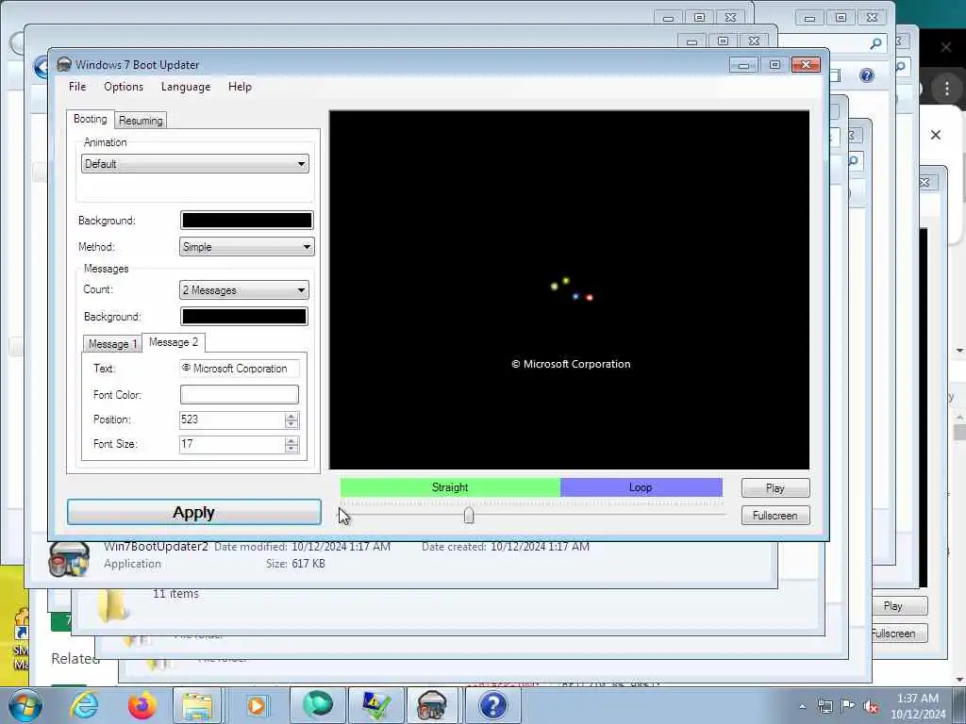This screenshot has height=724, width=966.
Task: Switch to the Booting tab
Action: [90, 119]
